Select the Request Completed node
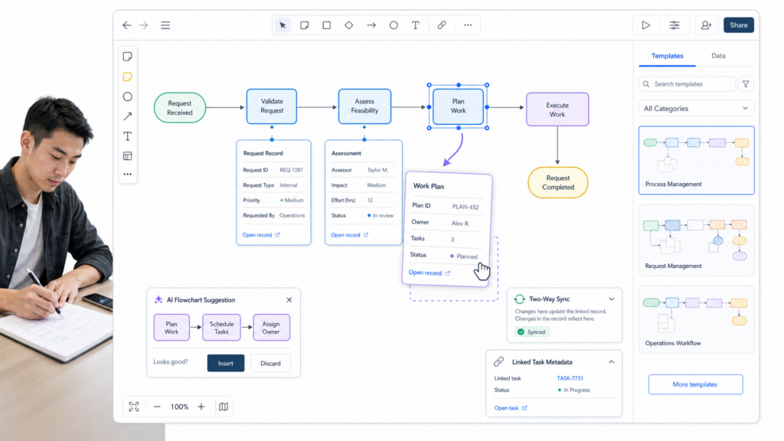Image resolution: width=784 pixels, height=441 pixels. (x=557, y=182)
